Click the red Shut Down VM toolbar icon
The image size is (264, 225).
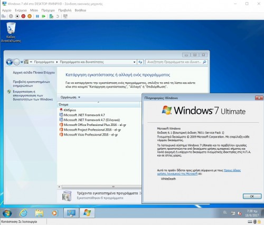tap(23, 16)
